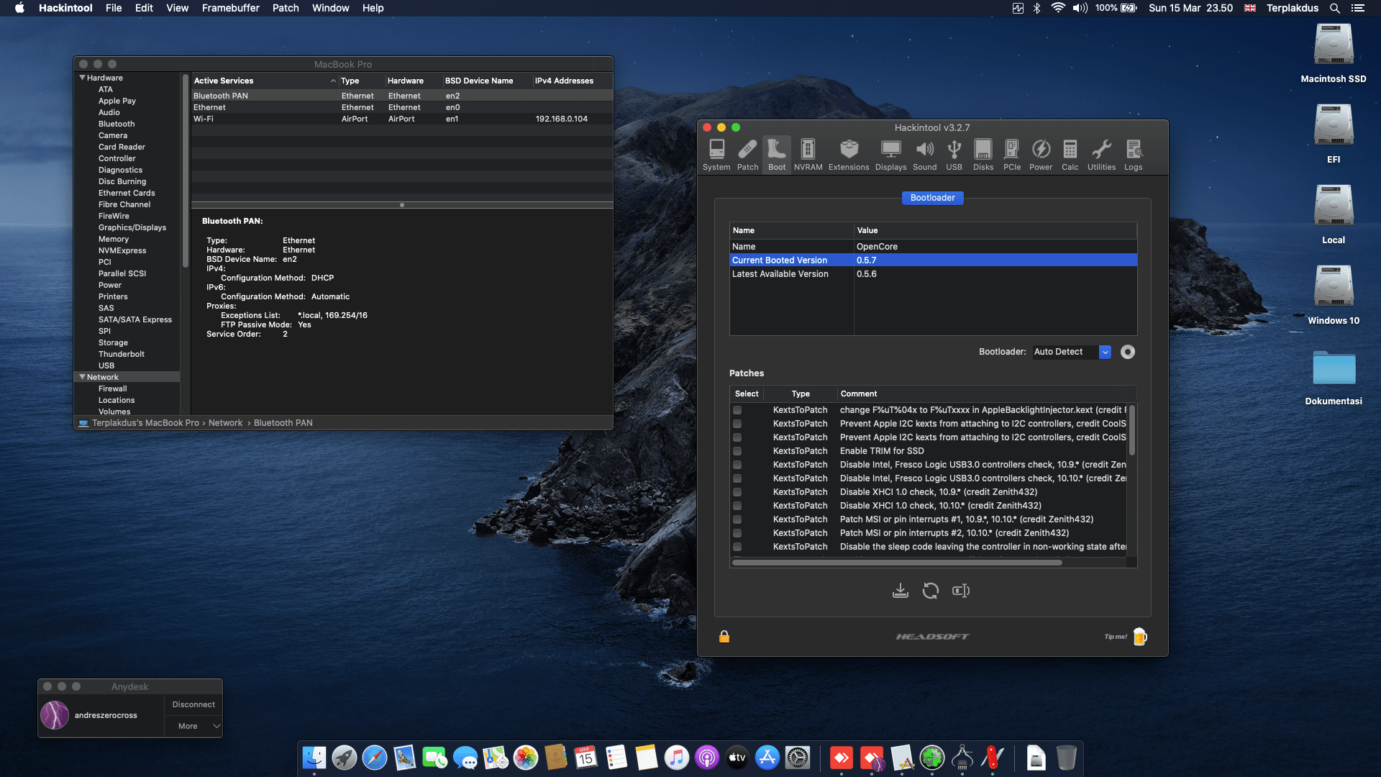Viewport: 1381px width, 777px height.
Task: Open the Disks section
Action: (983, 155)
